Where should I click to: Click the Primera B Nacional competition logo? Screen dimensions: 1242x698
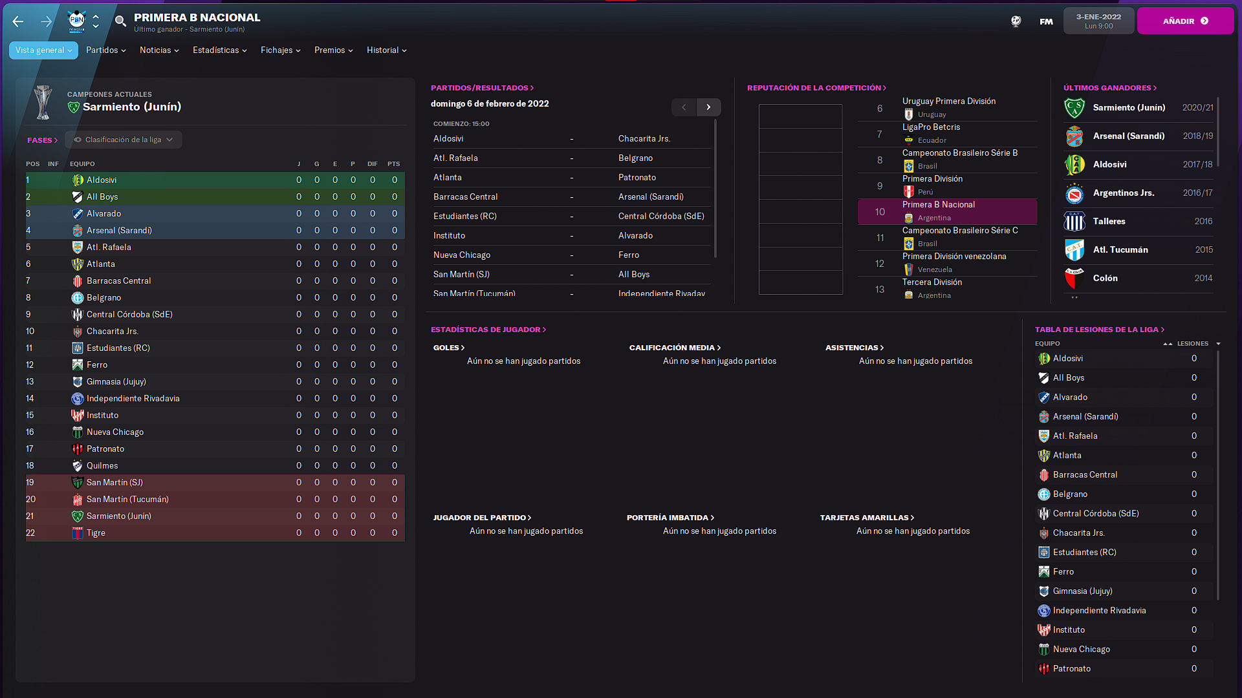[x=77, y=21]
